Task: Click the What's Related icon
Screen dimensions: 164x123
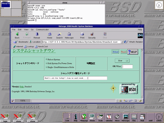Action: tap(126, 42)
